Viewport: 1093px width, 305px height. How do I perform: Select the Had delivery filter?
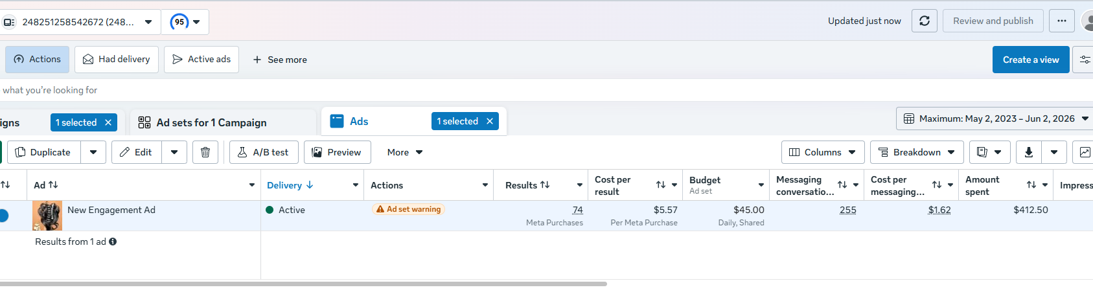(x=117, y=59)
